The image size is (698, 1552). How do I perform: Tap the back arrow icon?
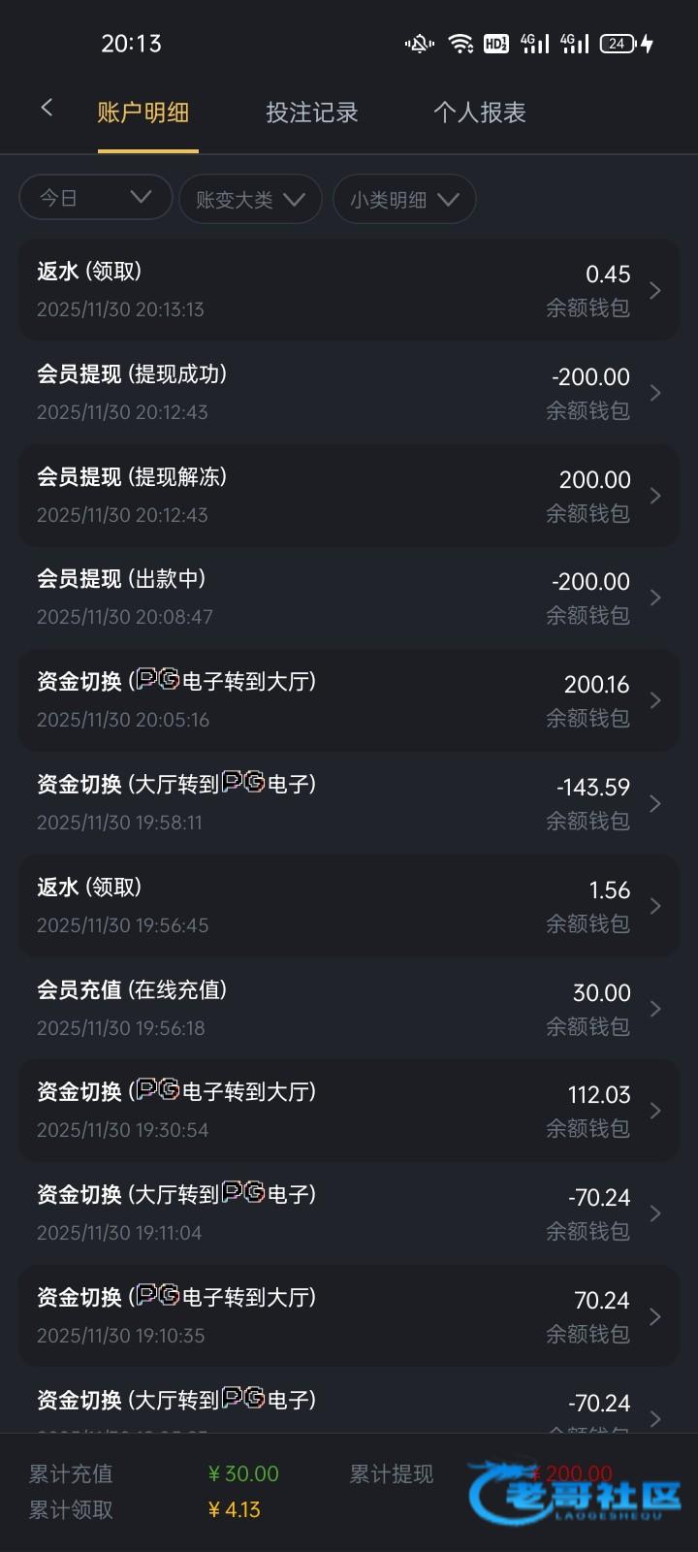tap(47, 109)
